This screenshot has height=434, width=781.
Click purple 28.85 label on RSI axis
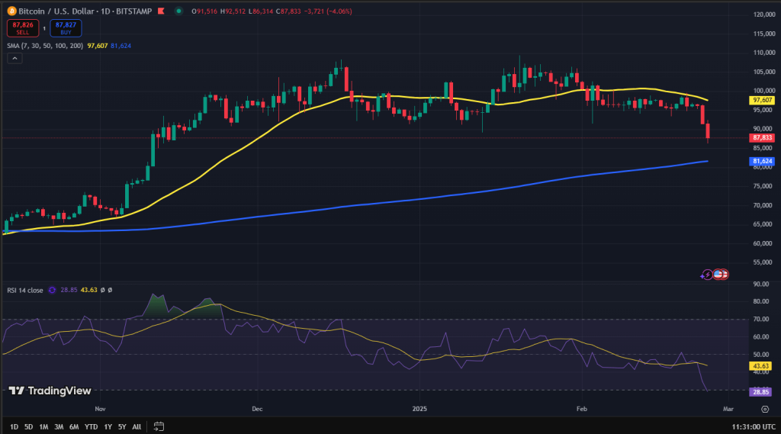[x=760, y=392]
